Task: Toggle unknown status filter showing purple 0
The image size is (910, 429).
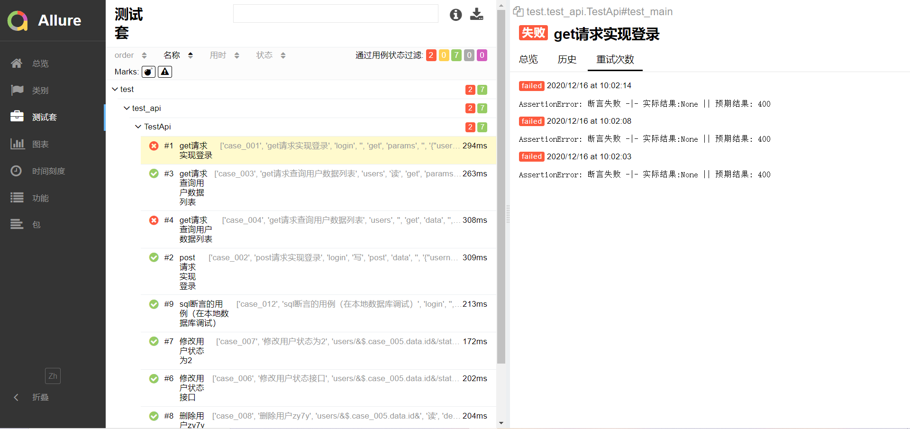Action: [x=482, y=55]
